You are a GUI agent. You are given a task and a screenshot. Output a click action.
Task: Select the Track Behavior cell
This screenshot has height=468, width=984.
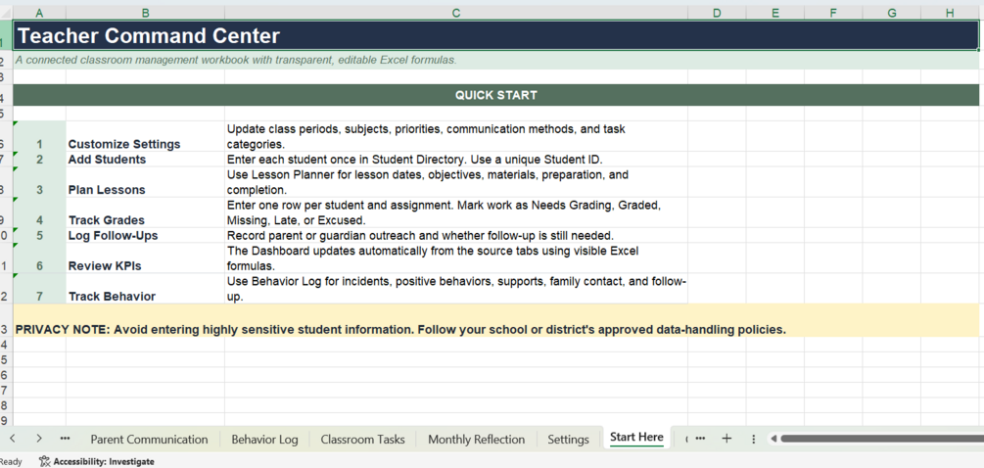click(x=145, y=289)
